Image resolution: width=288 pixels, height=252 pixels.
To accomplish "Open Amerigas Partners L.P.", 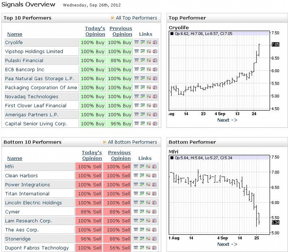I will pos(32,115).
